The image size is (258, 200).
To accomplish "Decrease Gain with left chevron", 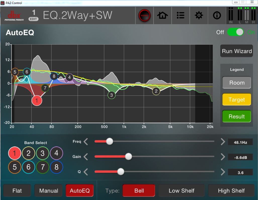I will 86,157.
